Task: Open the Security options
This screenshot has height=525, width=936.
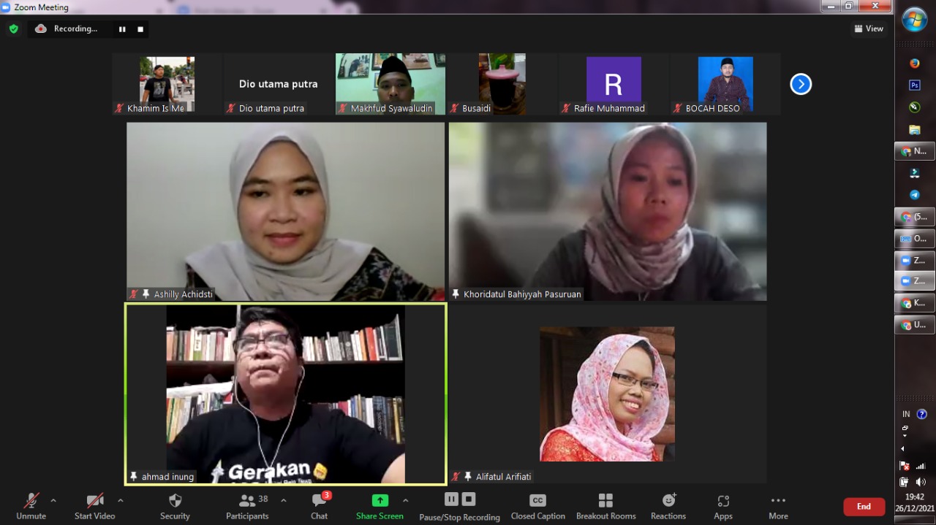Action: (175, 506)
